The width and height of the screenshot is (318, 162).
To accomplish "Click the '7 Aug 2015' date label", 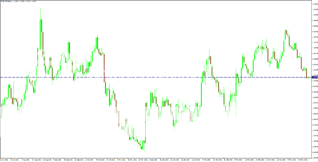I will 25,160.
